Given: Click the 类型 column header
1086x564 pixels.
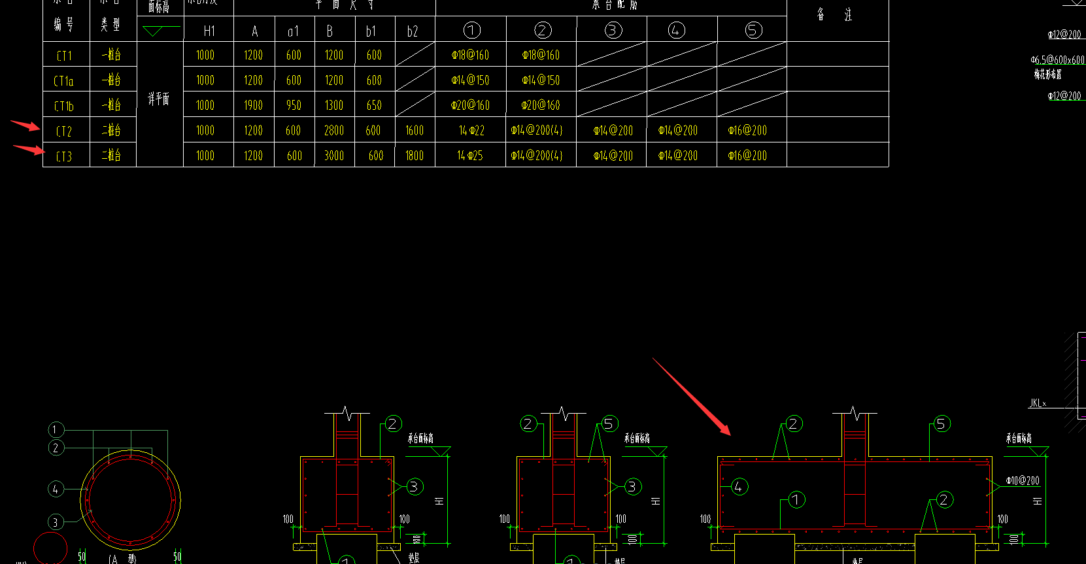Looking at the screenshot, I should pos(110,24).
